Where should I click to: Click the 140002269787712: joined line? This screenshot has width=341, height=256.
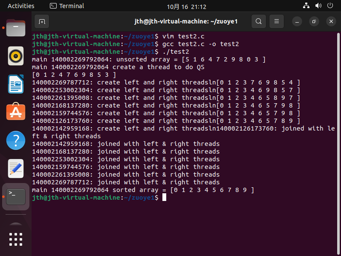126,182
